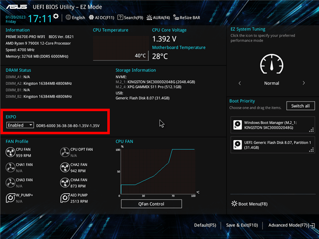This screenshot has width=319, height=239.
Task: Open QFan Control
Action: (151, 204)
